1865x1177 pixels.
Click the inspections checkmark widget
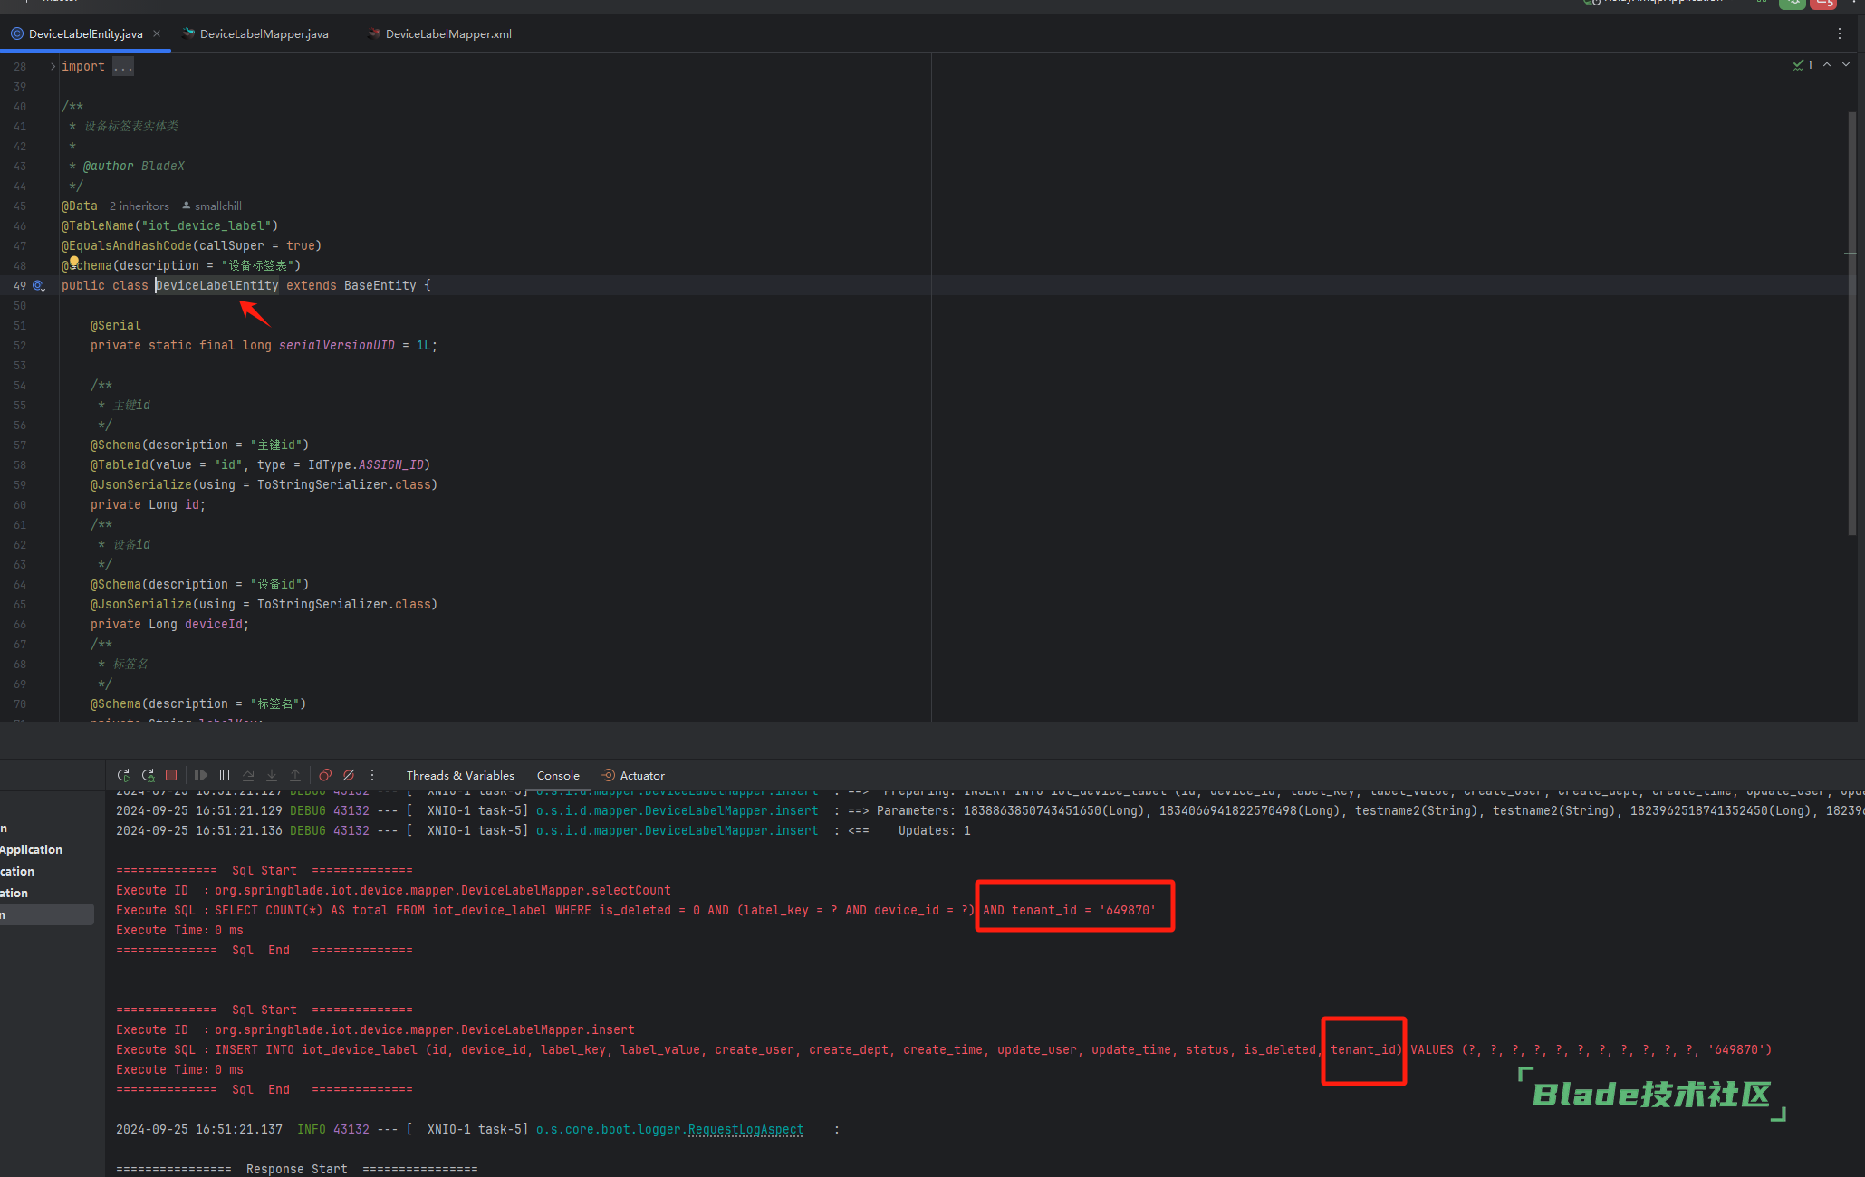click(x=1803, y=65)
